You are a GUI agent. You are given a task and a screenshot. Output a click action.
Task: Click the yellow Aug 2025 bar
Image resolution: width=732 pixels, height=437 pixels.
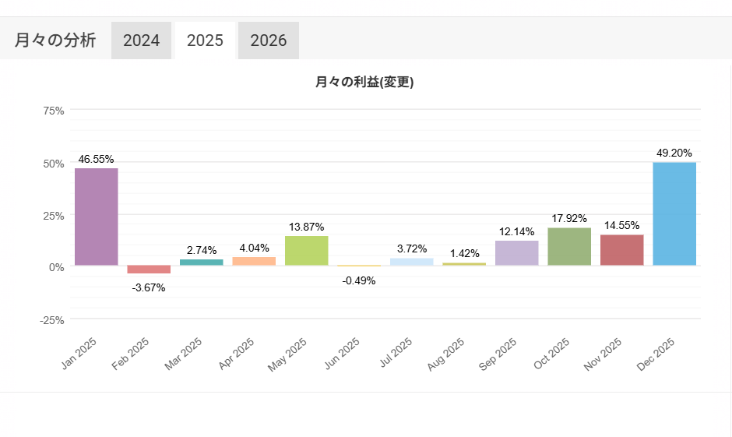(464, 264)
